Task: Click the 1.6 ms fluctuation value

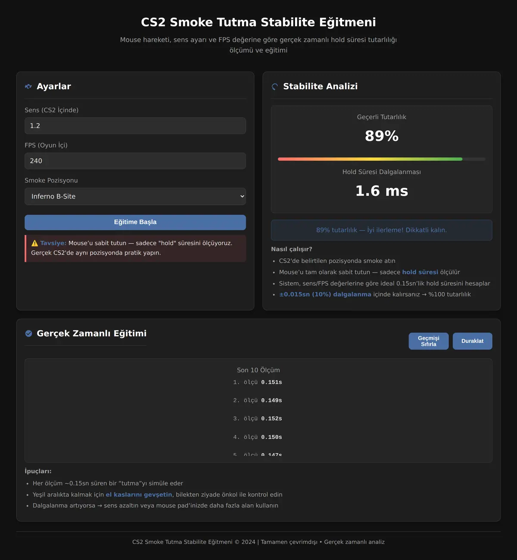Action: (382, 191)
